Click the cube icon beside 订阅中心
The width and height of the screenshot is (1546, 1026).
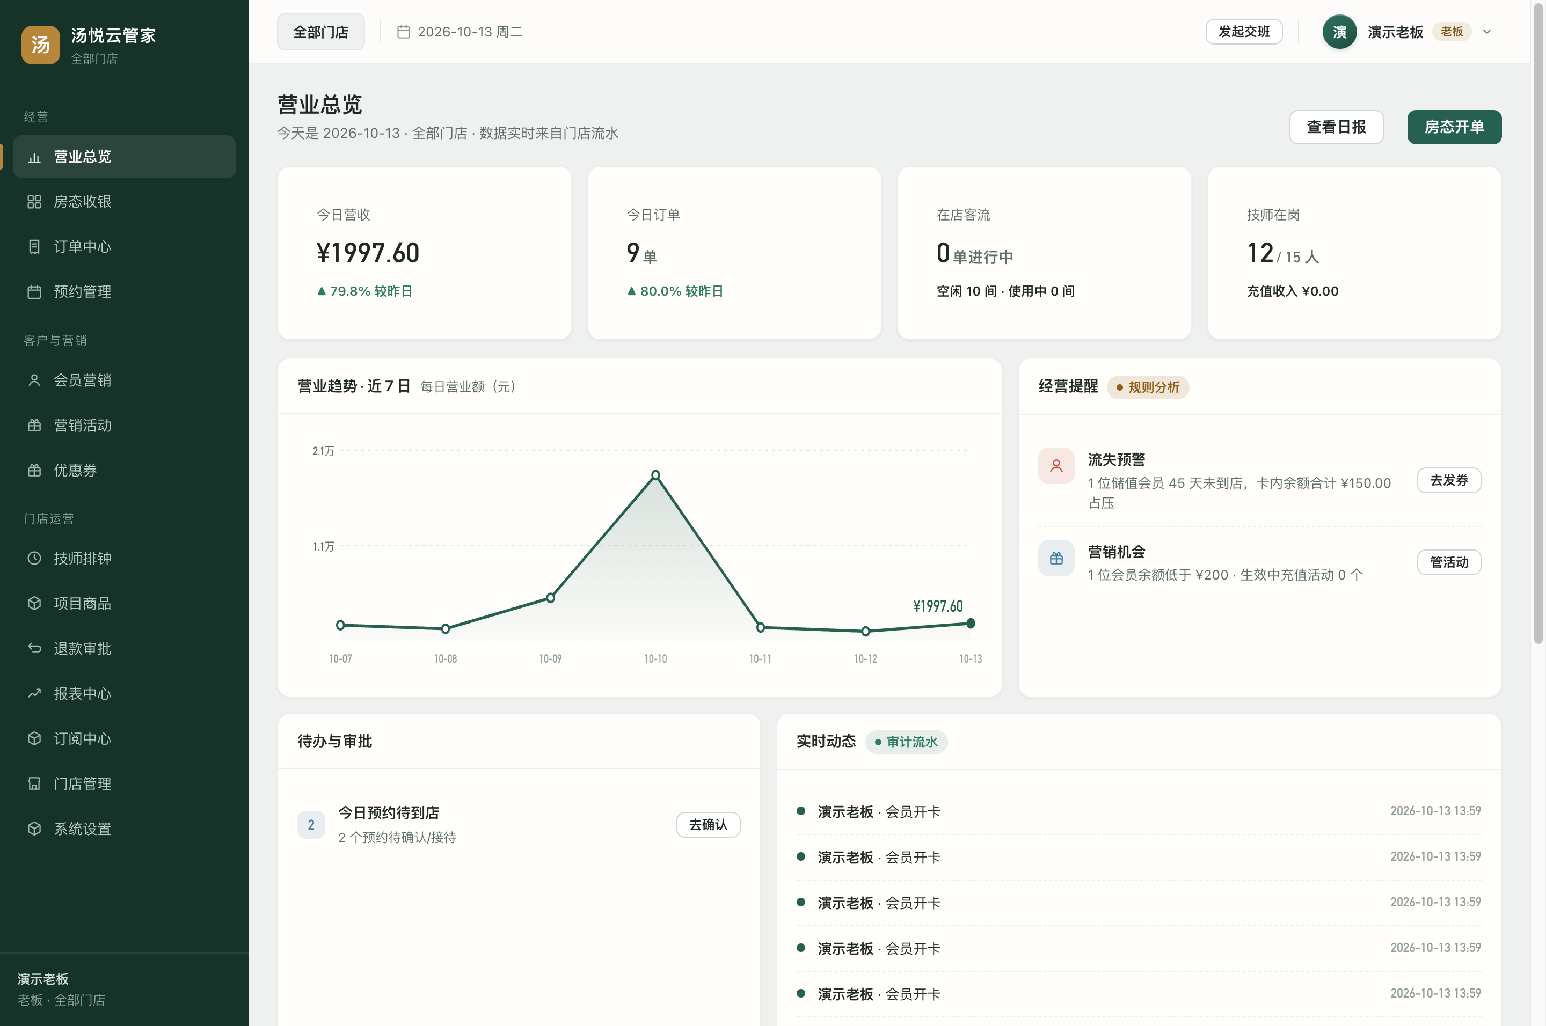point(34,739)
